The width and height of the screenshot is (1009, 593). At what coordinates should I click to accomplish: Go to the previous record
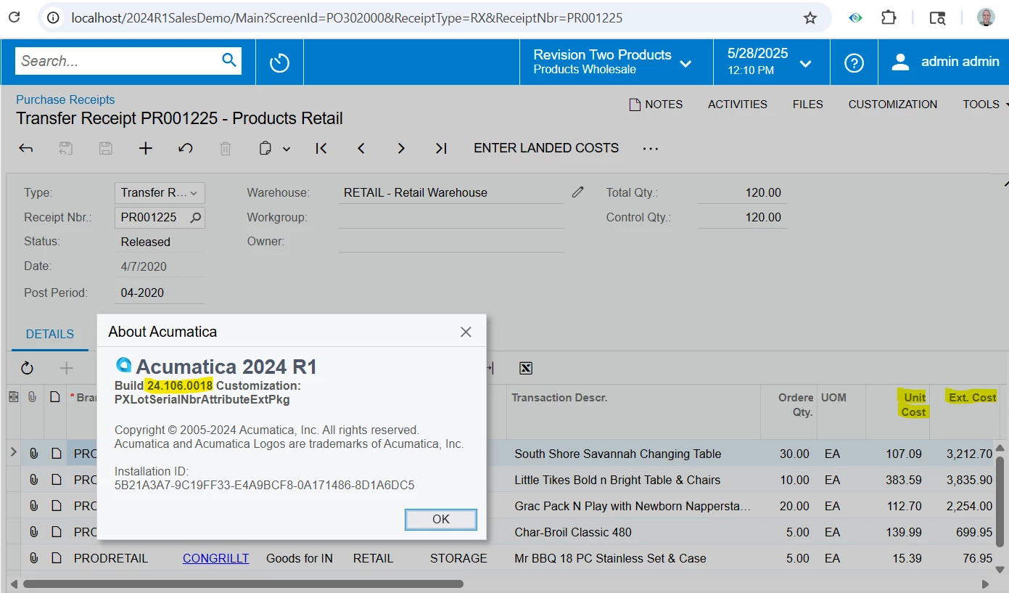tap(361, 148)
